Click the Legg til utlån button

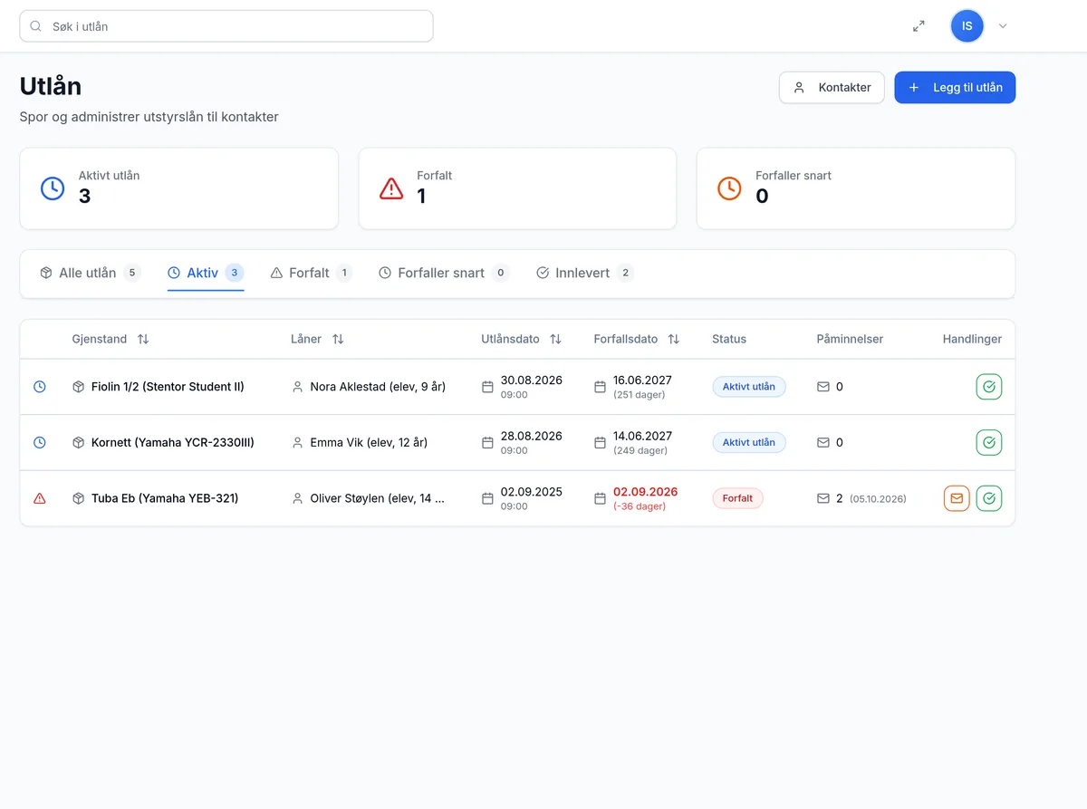[955, 88]
